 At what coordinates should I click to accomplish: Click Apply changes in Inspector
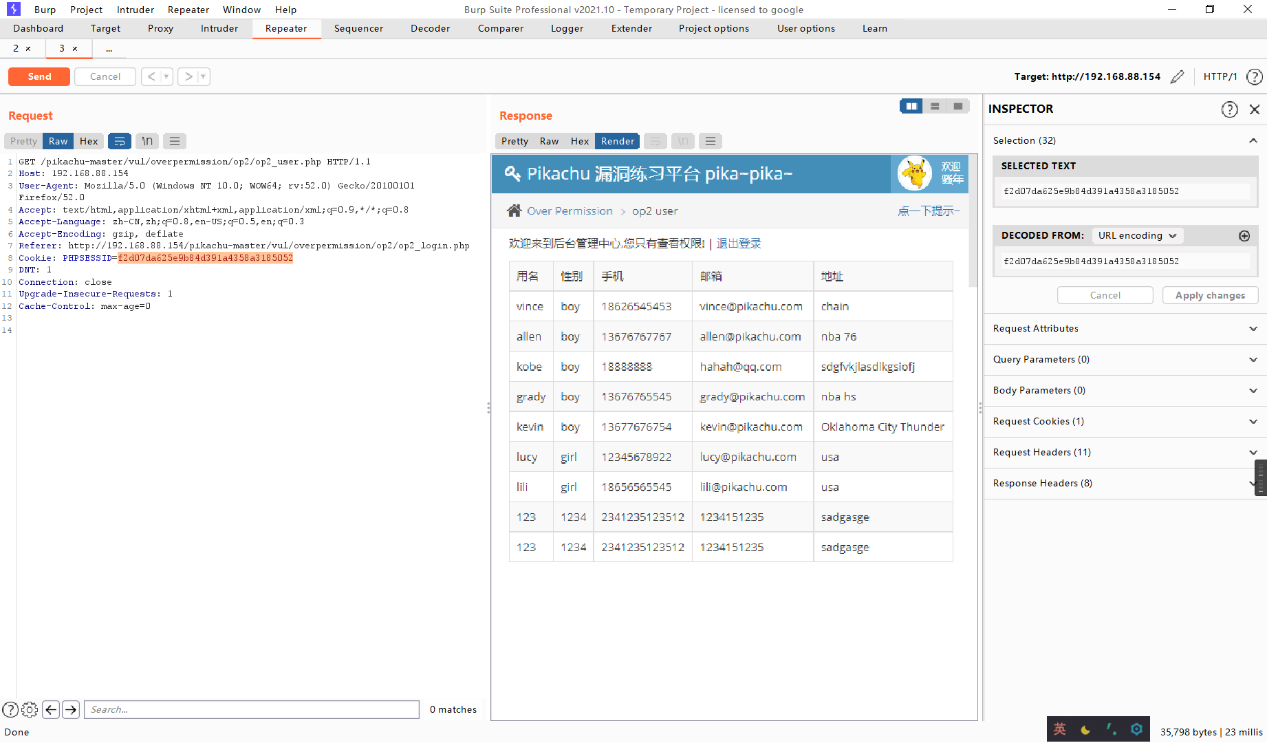tap(1211, 295)
